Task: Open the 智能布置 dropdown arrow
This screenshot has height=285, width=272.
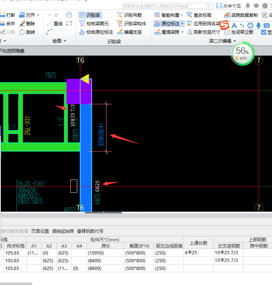Action: [x=182, y=15]
